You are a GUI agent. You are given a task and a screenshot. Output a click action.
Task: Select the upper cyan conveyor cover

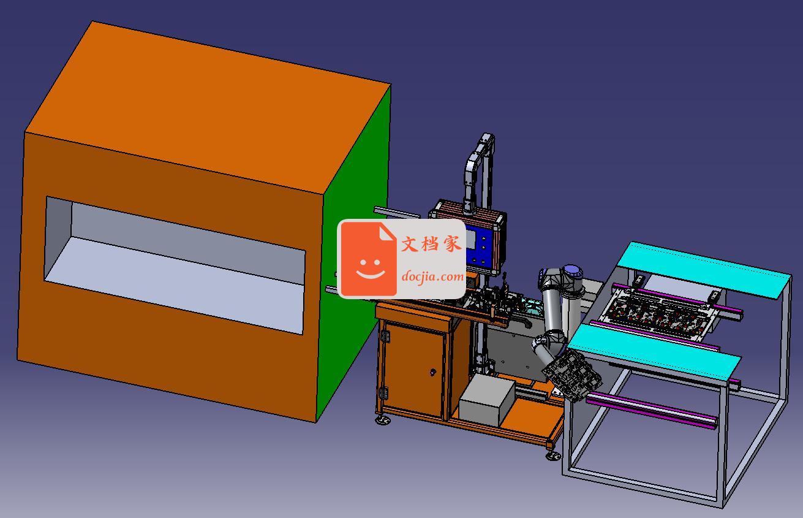(x=704, y=270)
